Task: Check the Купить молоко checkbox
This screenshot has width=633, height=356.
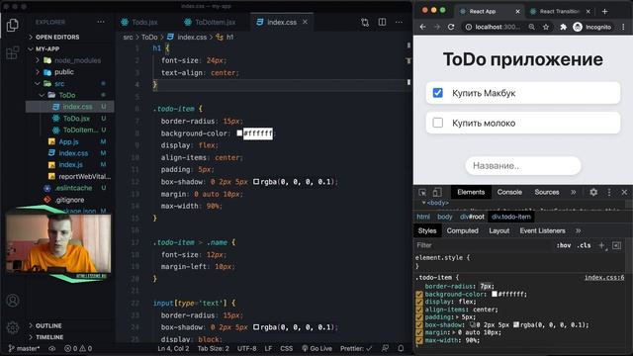Action: pyautogui.click(x=437, y=123)
